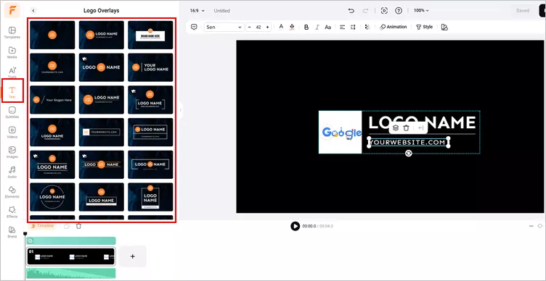Toggle italic formatting
The width and height of the screenshot is (546, 281).
click(317, 27)
